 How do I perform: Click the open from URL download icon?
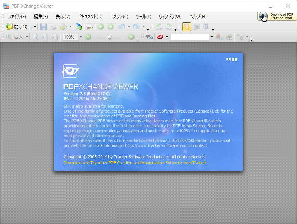click(79, 27)
